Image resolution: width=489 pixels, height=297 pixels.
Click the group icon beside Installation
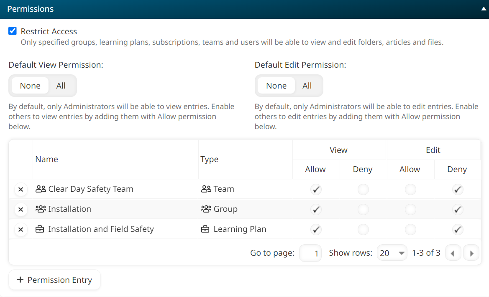[40, 209]
